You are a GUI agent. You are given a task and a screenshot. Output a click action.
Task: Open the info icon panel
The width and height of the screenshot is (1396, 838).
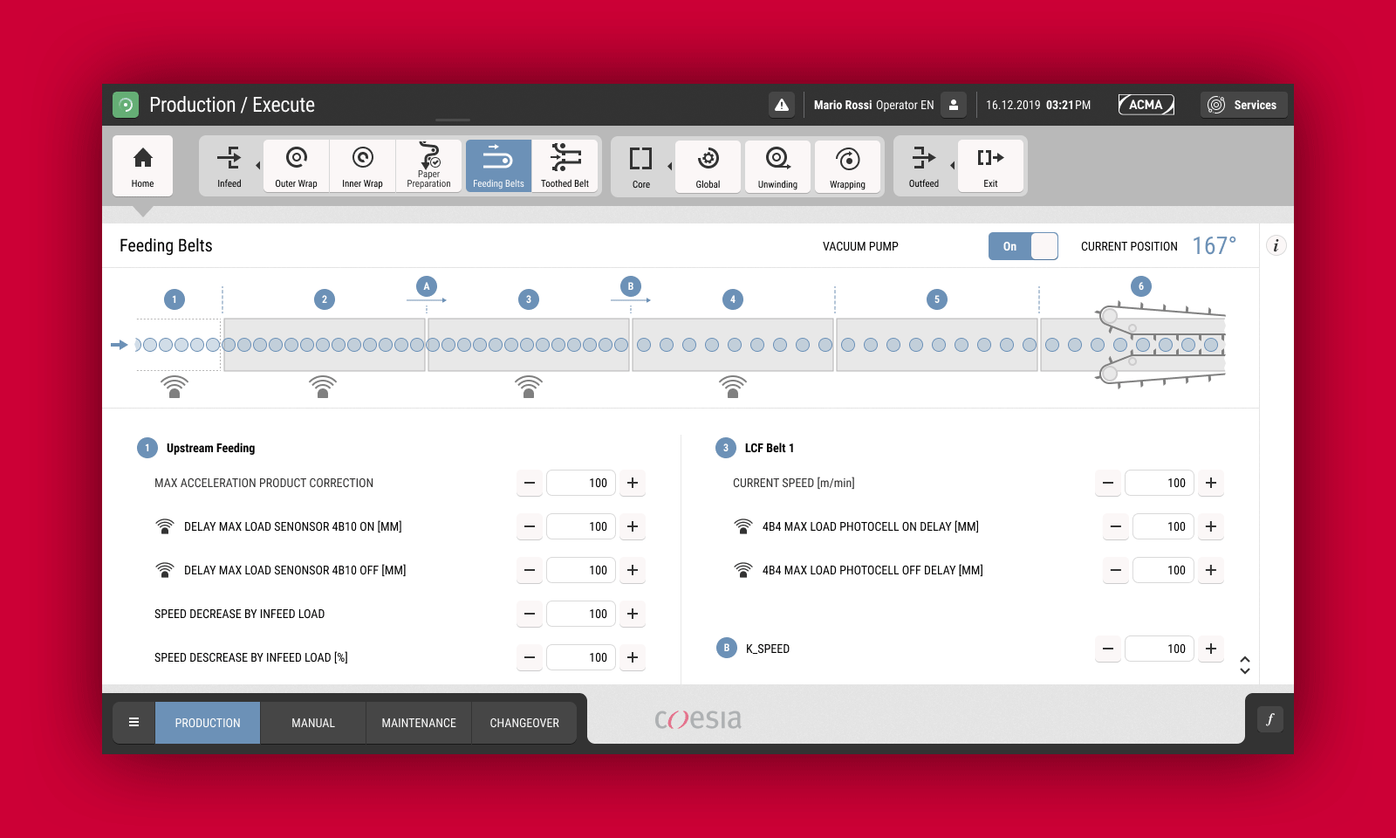tap(1276, 246)
